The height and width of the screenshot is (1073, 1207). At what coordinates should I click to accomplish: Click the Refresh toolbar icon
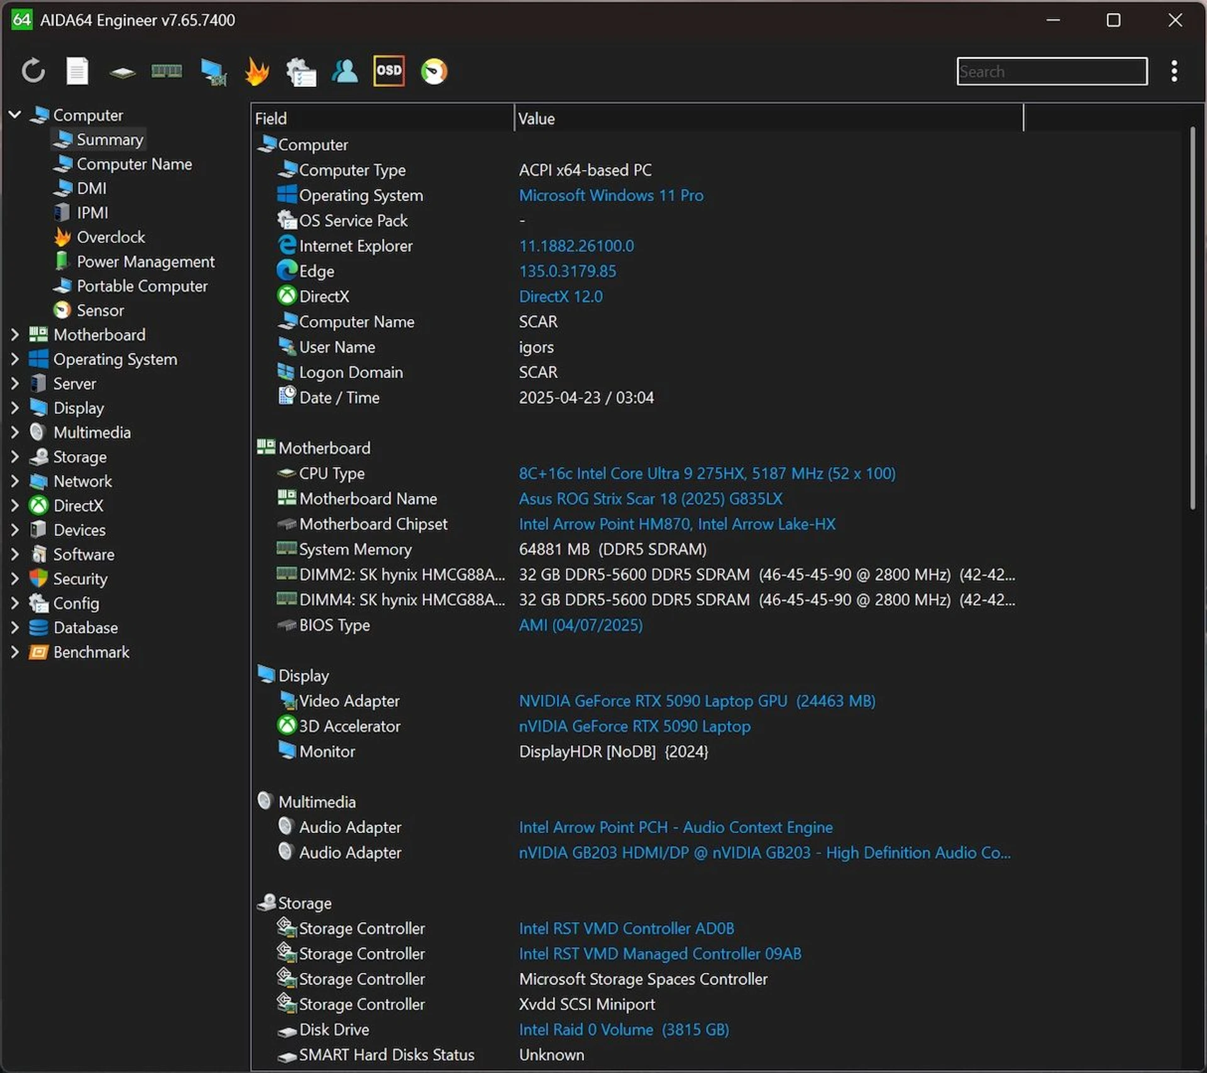click(x=33, y=71)
